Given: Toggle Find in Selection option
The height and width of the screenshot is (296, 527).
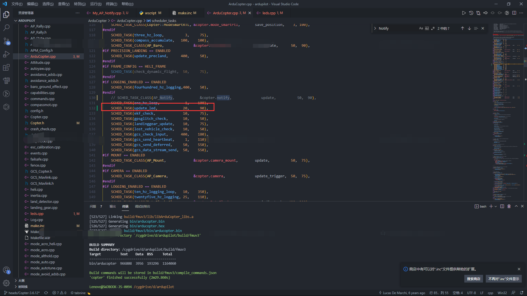Looking at the screenshot, I should [476, 28].
